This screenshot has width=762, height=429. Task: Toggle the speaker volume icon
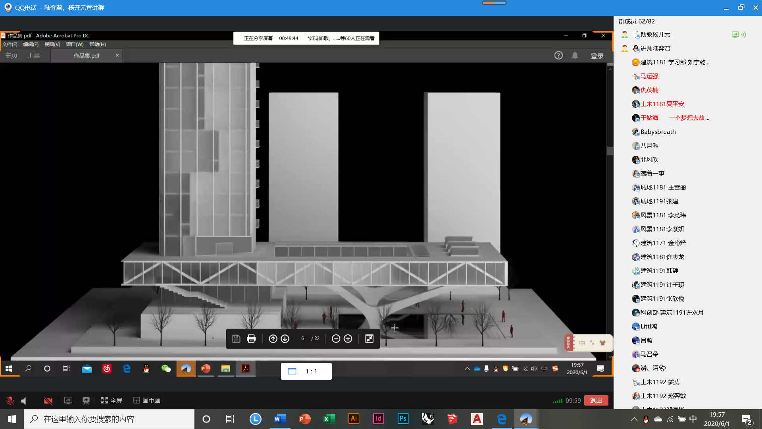[24, 401]
